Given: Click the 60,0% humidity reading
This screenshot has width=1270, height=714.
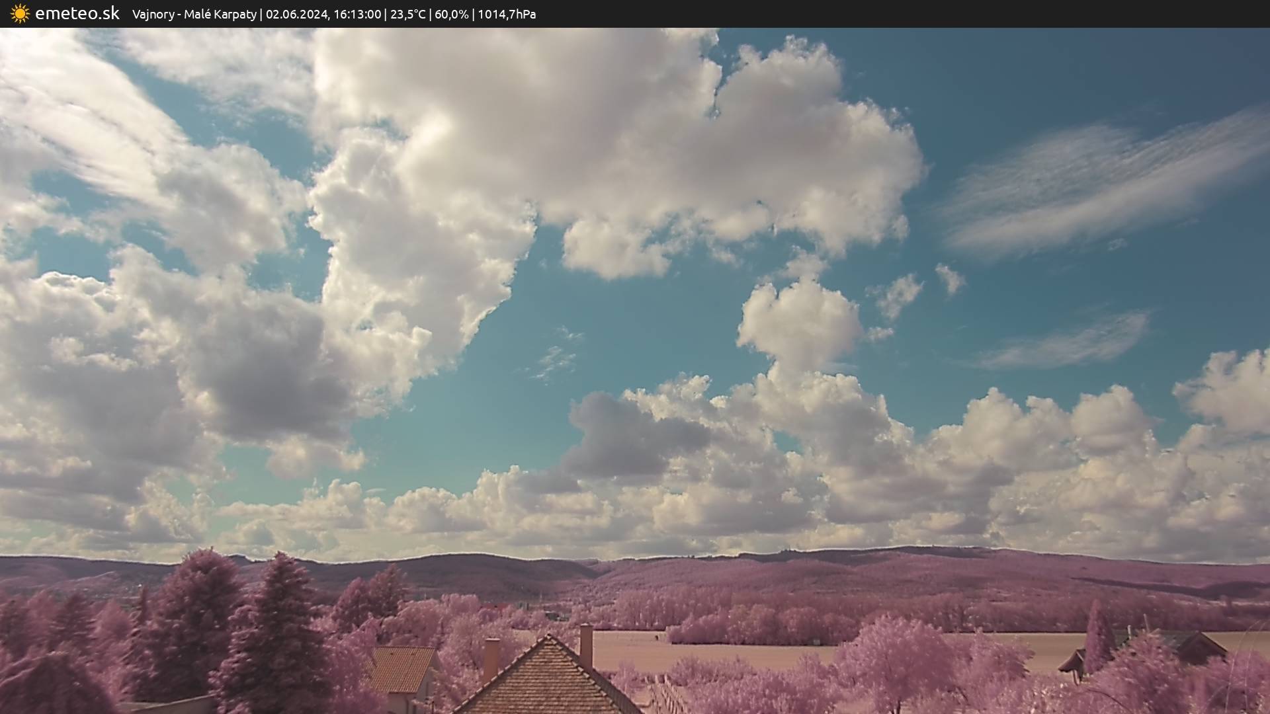Looking at the screenshot, I should (x=451, y=14).
